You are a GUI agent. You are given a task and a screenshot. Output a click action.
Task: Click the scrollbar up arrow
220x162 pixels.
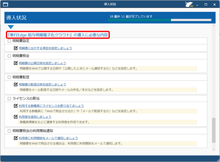point(214,25)
